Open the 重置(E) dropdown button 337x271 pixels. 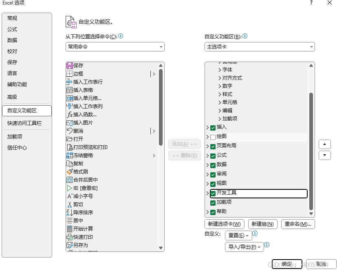238,235
